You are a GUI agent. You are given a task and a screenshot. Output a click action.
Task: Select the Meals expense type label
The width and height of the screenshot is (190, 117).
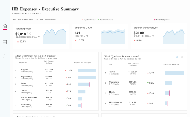[112, 92]
